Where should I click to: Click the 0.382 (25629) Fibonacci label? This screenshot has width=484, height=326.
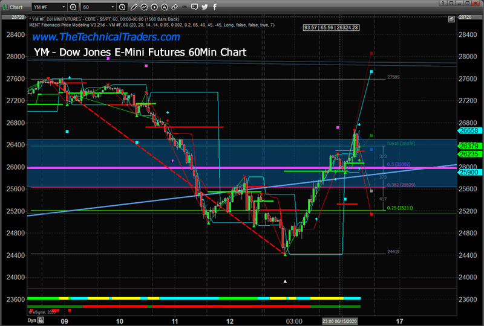point(401,185)
